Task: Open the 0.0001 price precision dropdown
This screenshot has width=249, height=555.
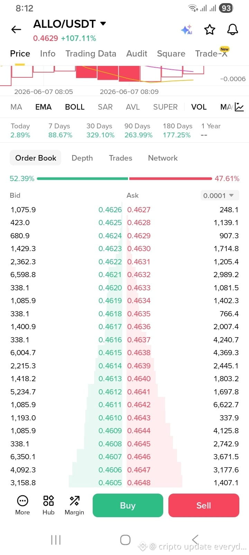Action: [220, 196]
